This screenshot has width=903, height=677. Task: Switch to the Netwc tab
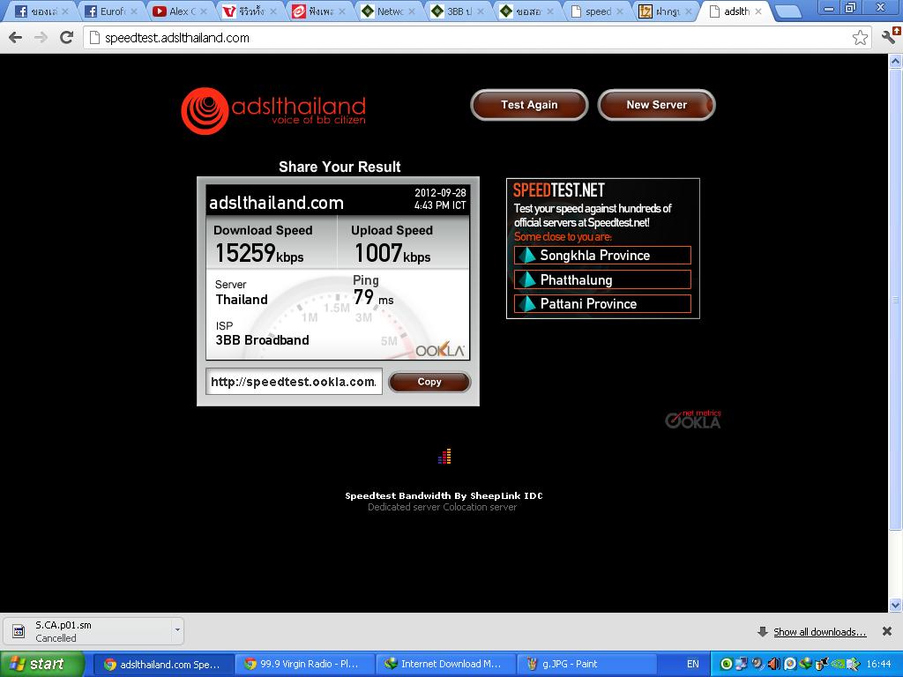[386, 11]
